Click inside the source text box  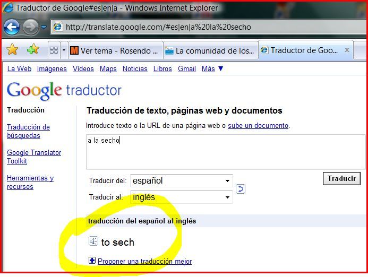click(226, 152)
